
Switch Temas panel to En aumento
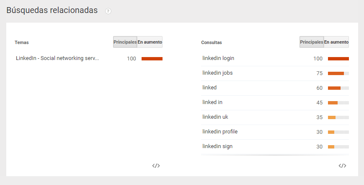(x=150, y=42)
